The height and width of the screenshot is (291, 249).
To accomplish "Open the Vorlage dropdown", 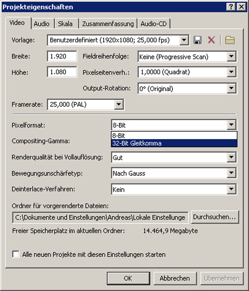I will pos(184,40).
